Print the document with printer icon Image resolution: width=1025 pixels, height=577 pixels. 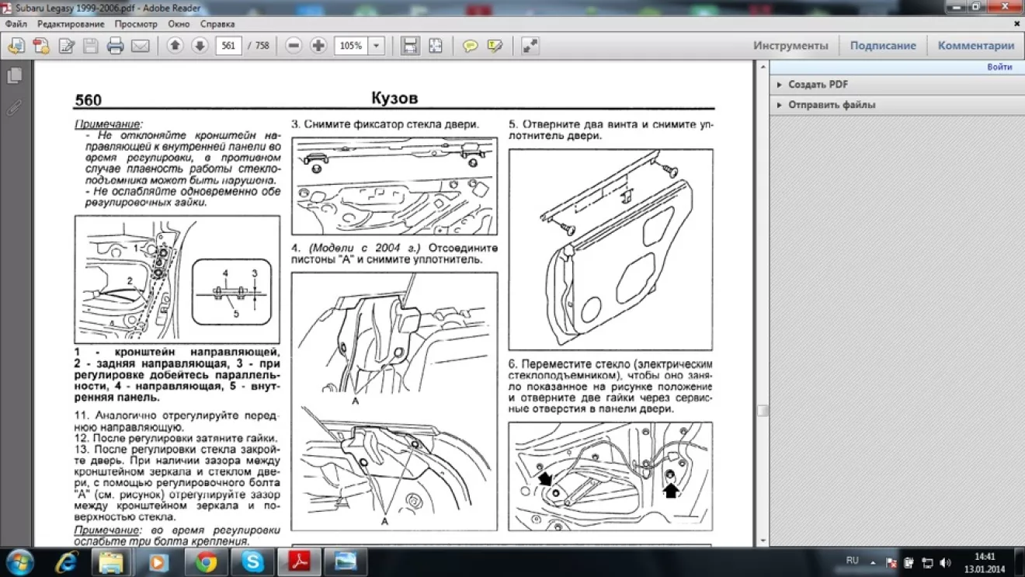coord(116,46)
